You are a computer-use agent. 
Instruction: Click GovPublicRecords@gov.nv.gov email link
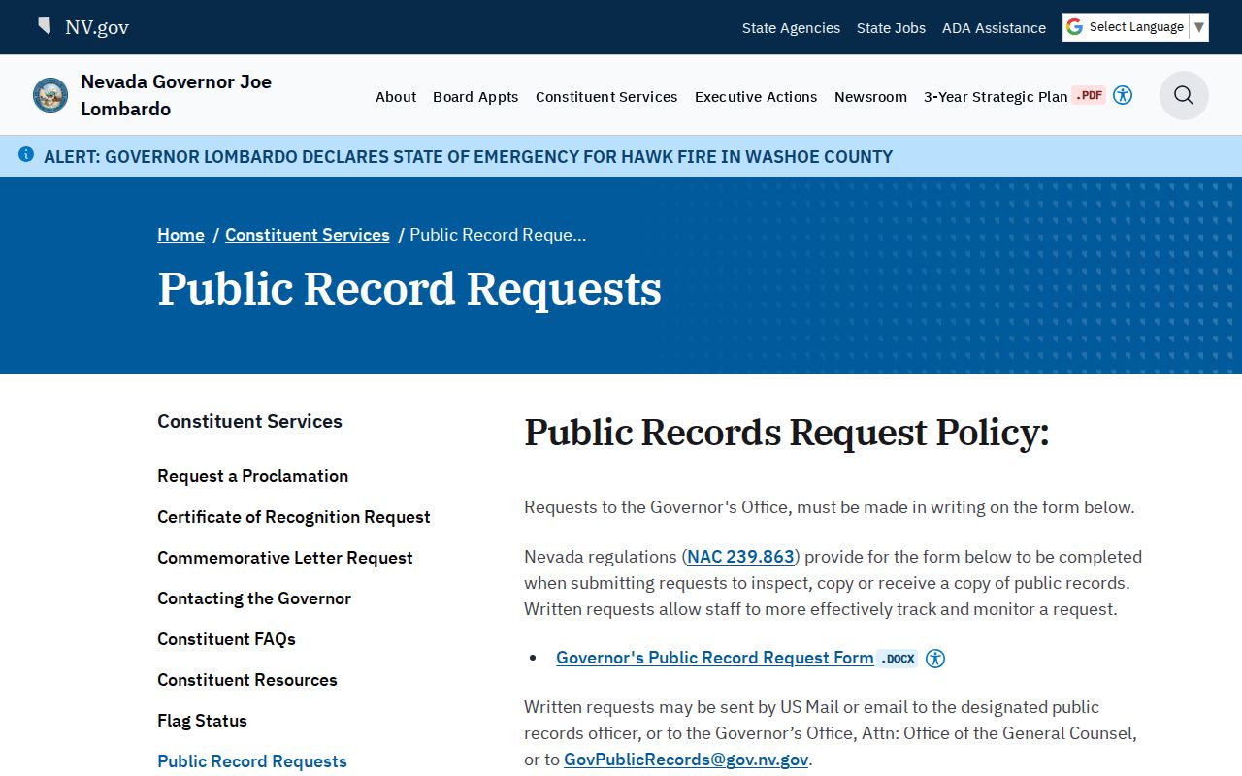[686, 760]
